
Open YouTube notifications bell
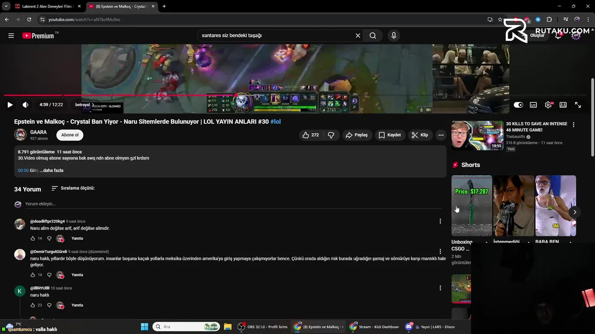coord(558,35)
